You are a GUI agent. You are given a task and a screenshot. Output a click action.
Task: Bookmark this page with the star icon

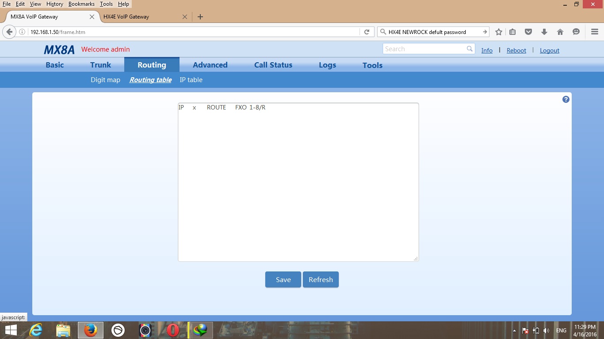point(499,32)
